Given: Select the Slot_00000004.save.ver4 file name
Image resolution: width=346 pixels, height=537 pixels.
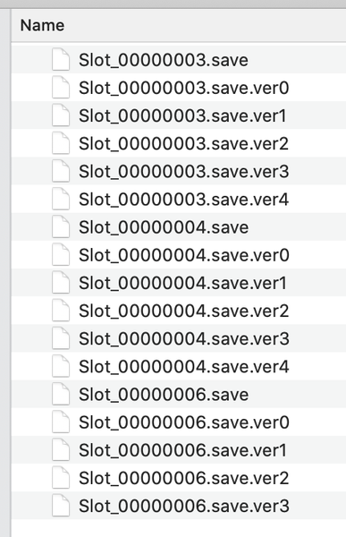Looking at the screenshot, I should click(x=184, y=367).
